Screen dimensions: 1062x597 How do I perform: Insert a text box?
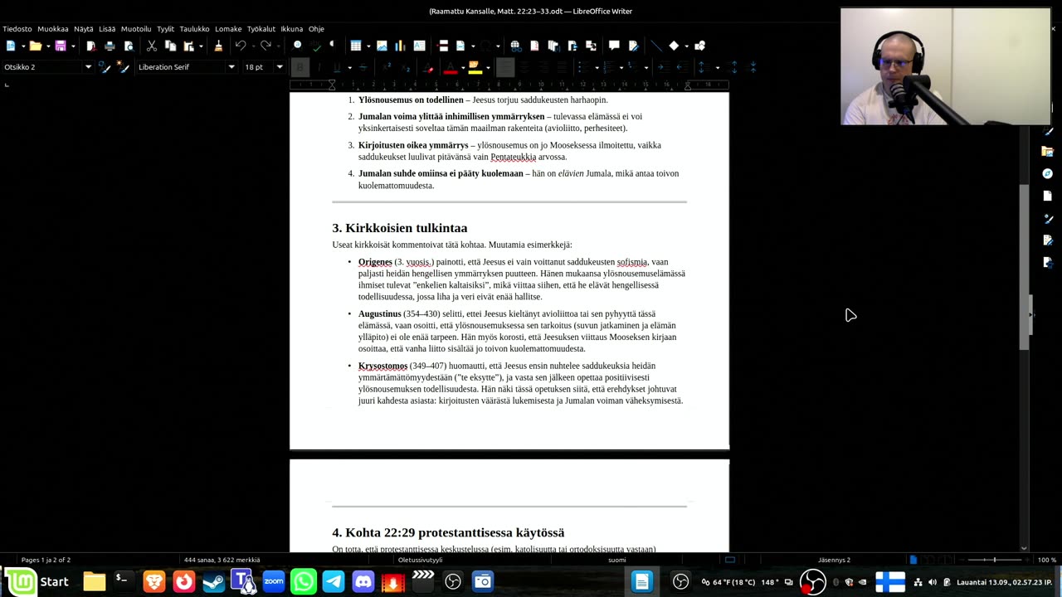(x=419, y=46)
